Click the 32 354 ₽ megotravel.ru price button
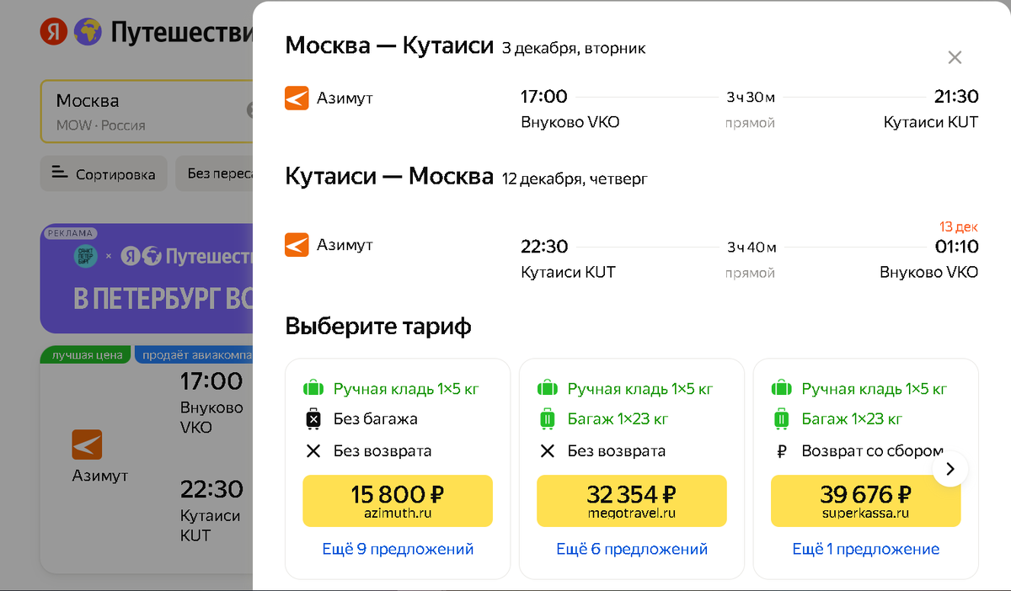 pyautogui.click(x=631, y=500)
